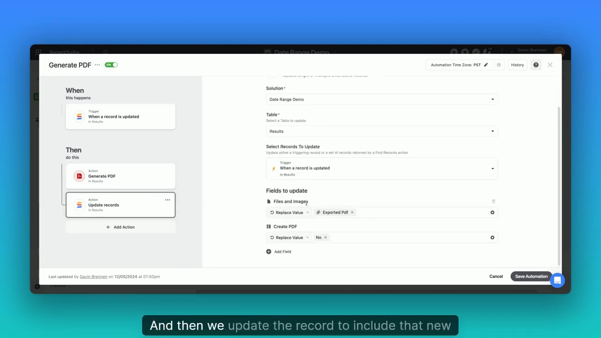Cancel the automation changes
Screen dimensions: 601x338
tap(496, 277)
